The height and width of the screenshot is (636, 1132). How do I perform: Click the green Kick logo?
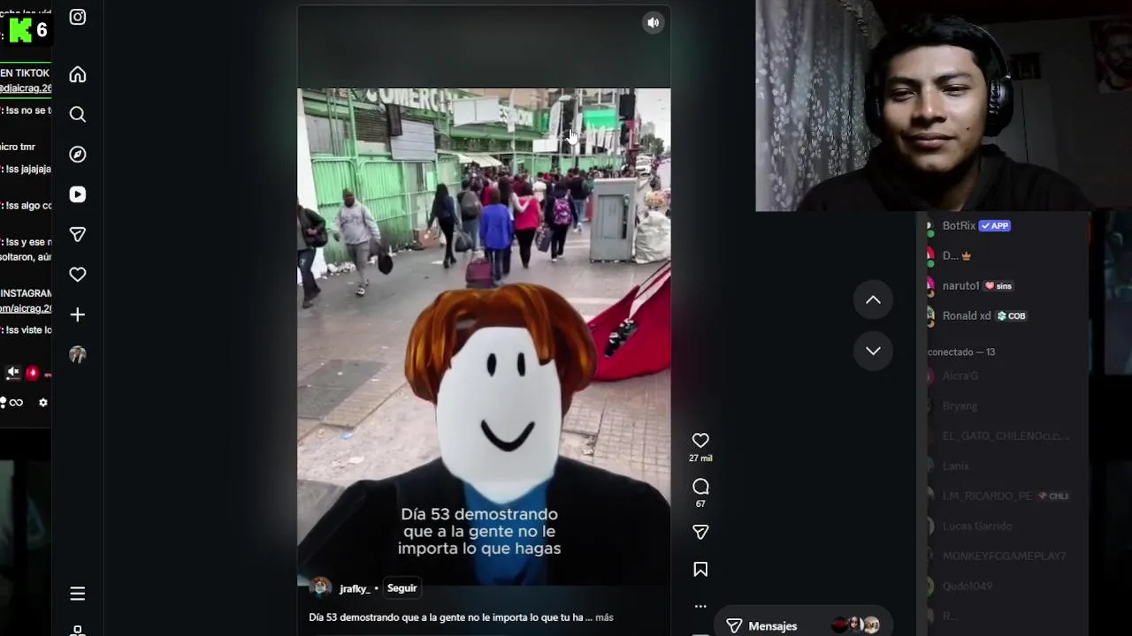(21, 31)
